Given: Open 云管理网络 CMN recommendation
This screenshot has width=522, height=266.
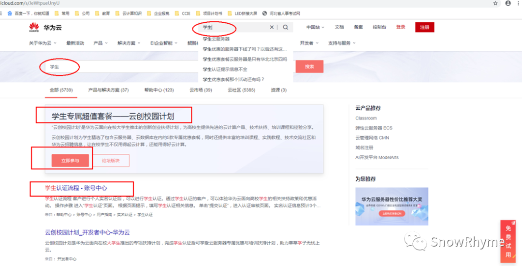Looking at the screenshot, I should tap(372, 138).
